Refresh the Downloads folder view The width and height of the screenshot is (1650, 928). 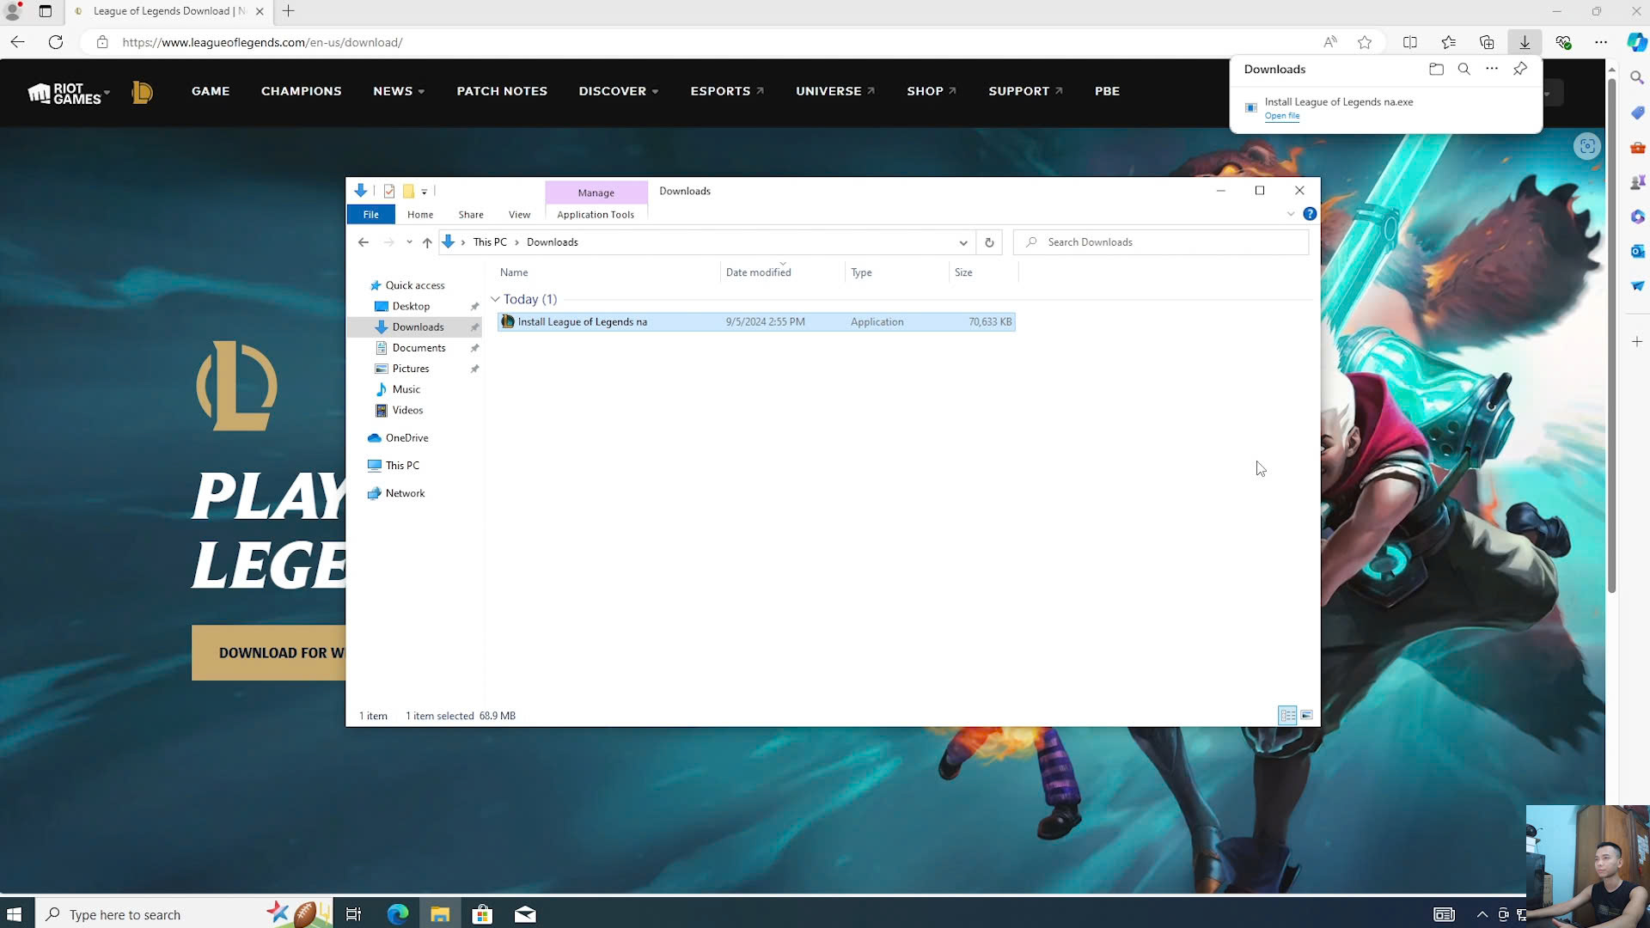[x=989, y=242]
